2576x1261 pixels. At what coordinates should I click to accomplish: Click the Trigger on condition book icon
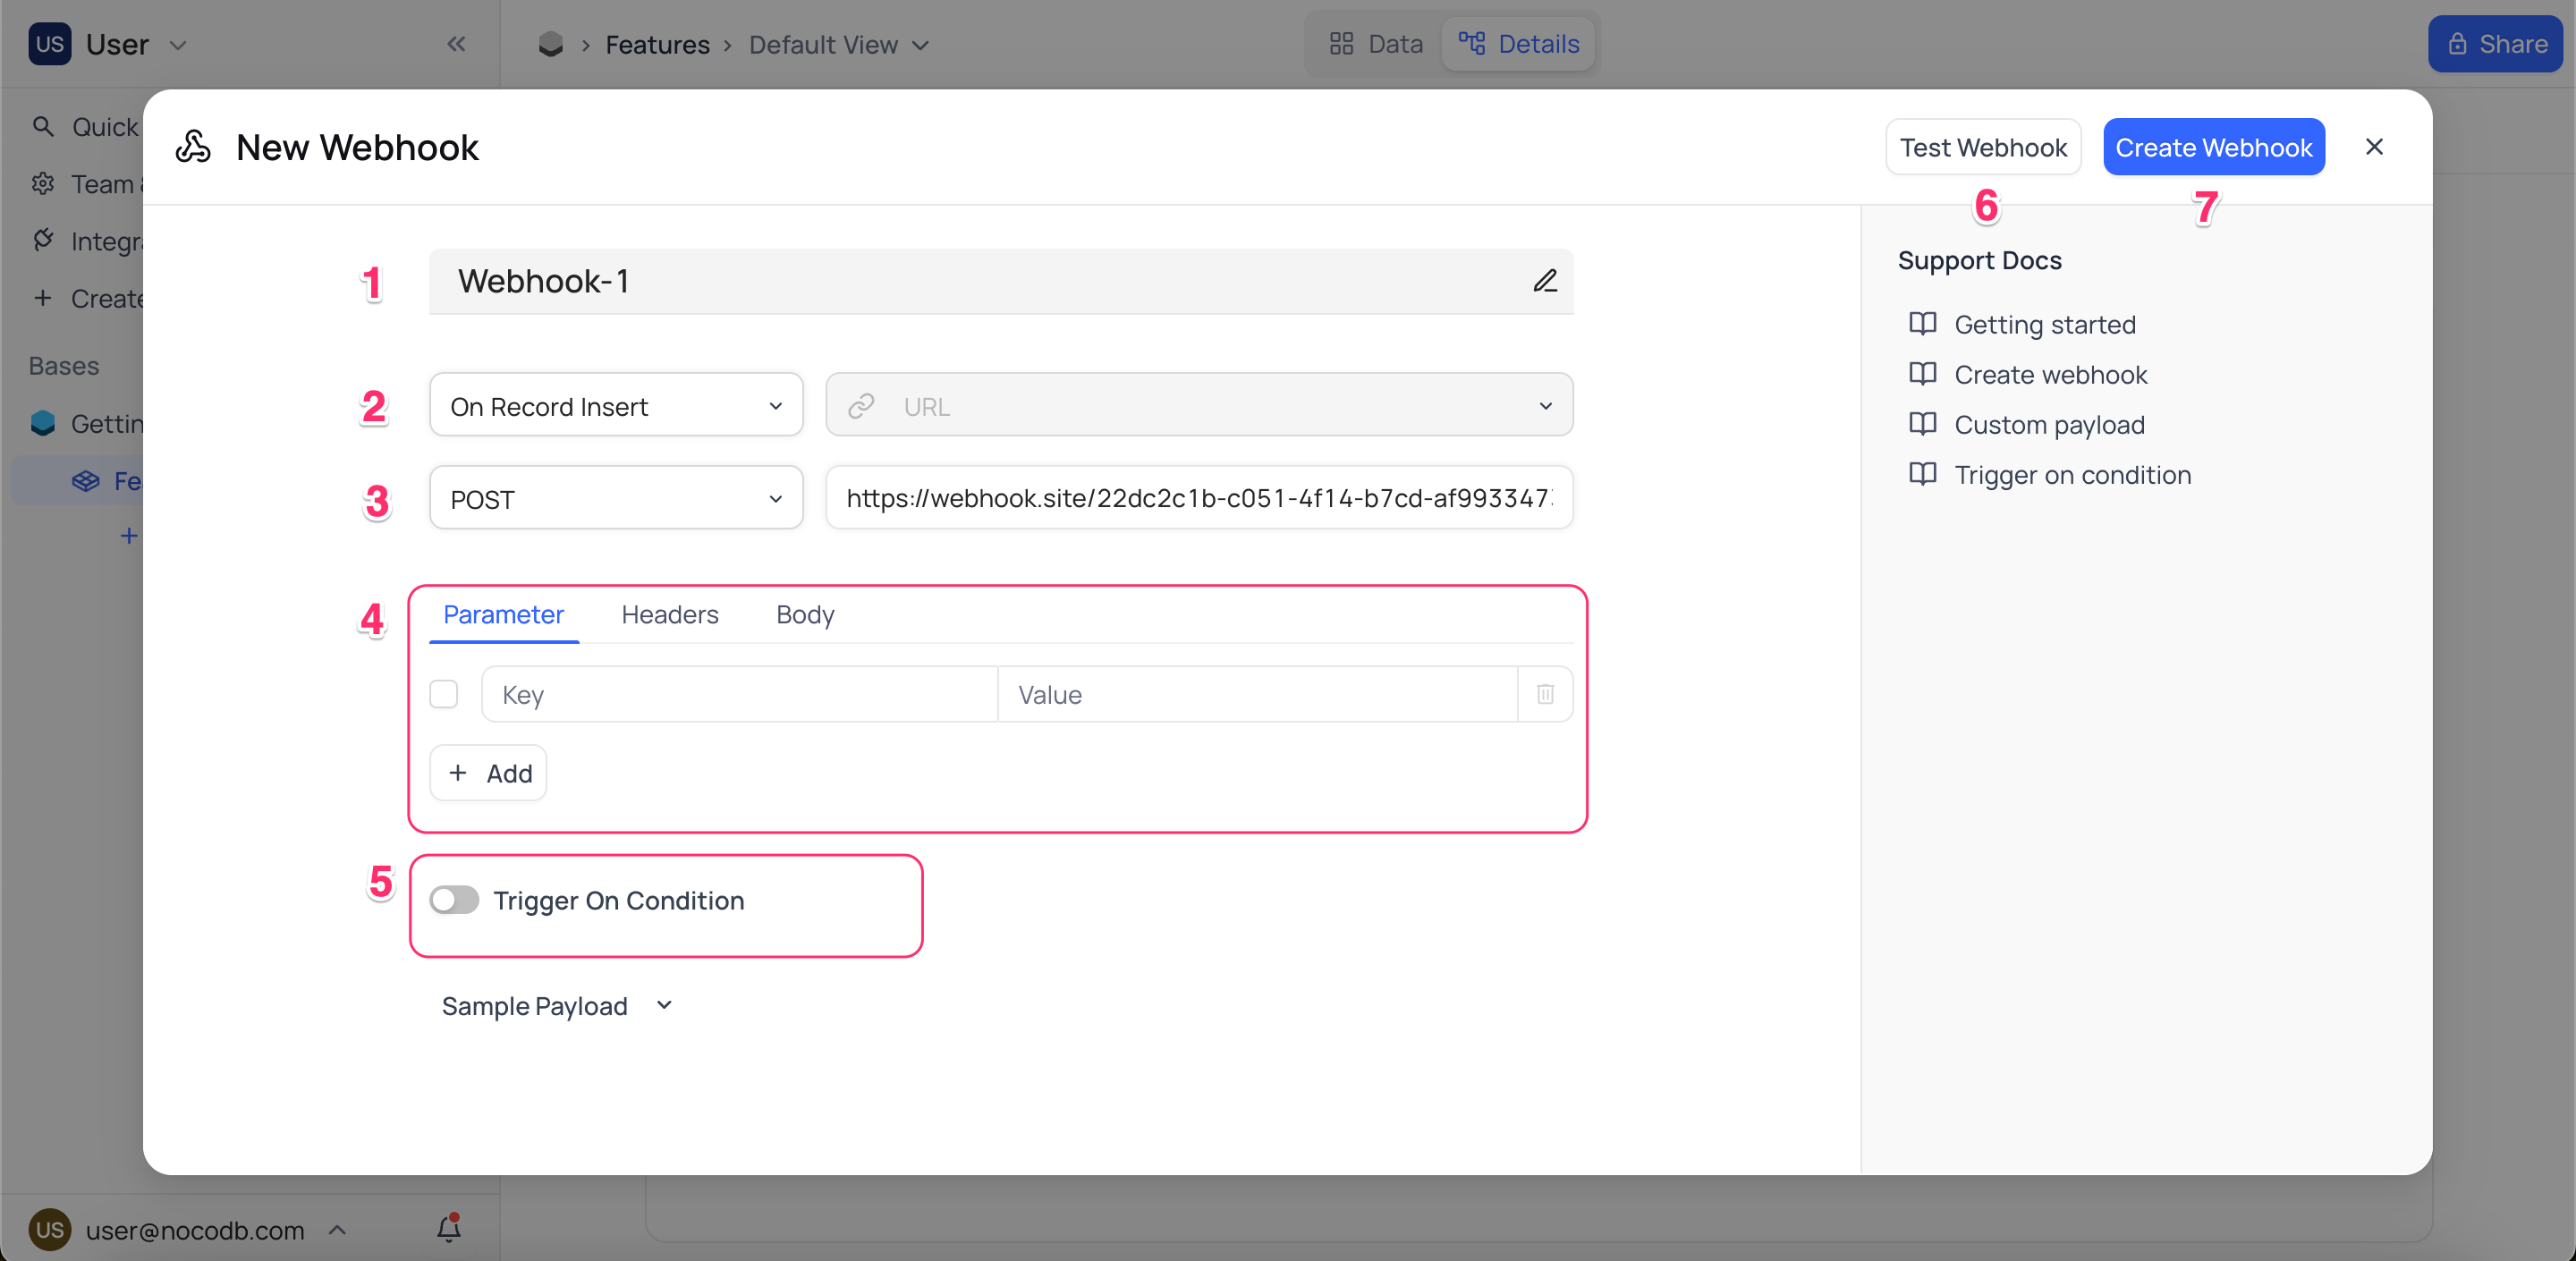(1924, 475)
